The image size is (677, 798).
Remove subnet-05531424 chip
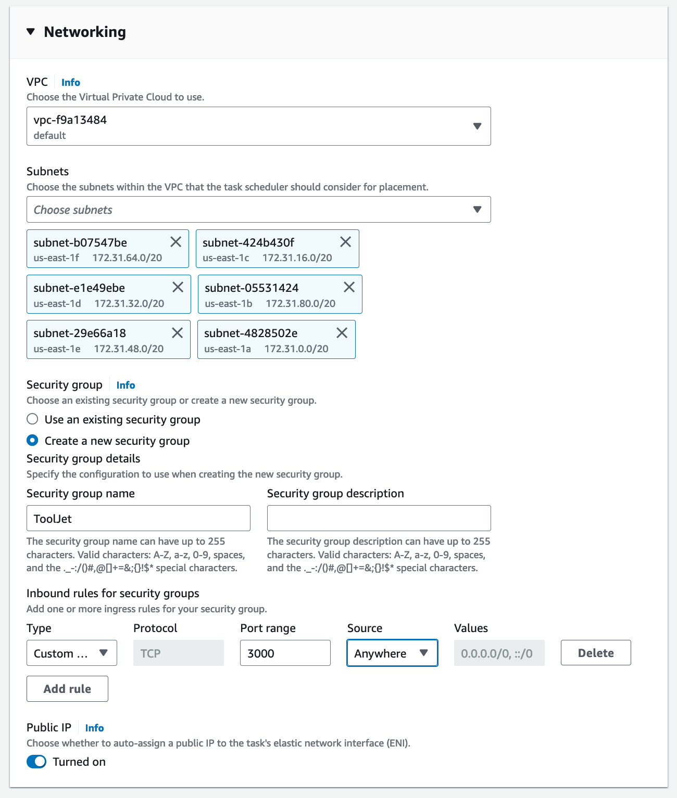(349, 287)
